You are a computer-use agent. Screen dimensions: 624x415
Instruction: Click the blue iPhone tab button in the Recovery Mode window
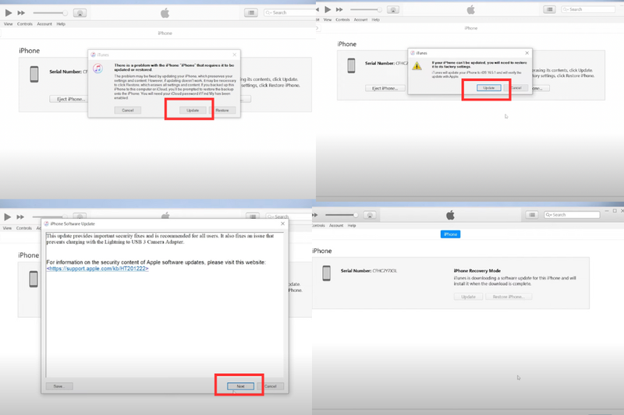(x=451, y=234)
